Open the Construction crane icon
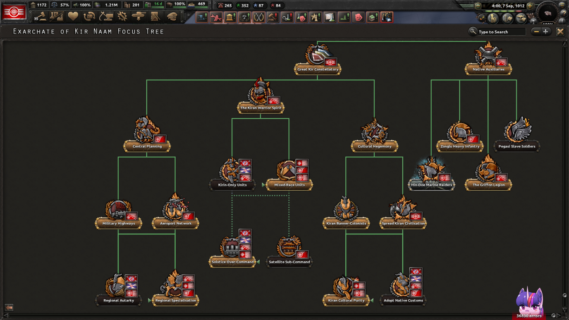Viewport: 569px width, 320px height. 106,17
